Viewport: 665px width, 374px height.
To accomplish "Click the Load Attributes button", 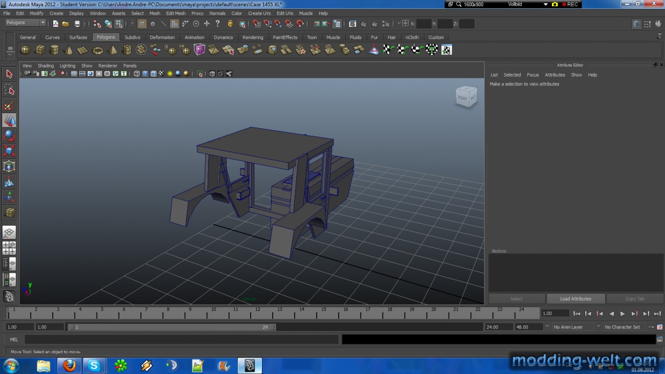I will point(575,299).
